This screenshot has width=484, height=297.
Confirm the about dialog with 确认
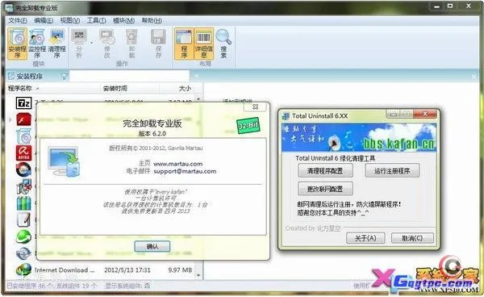tap(152, 246)
